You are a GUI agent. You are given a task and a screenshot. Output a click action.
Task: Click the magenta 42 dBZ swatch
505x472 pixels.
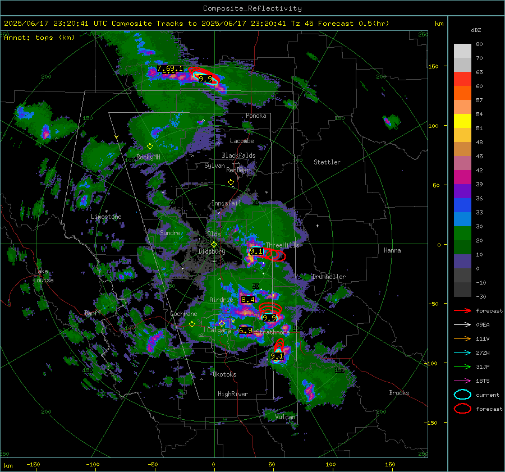pyautogui.click(x=462, y=177)
